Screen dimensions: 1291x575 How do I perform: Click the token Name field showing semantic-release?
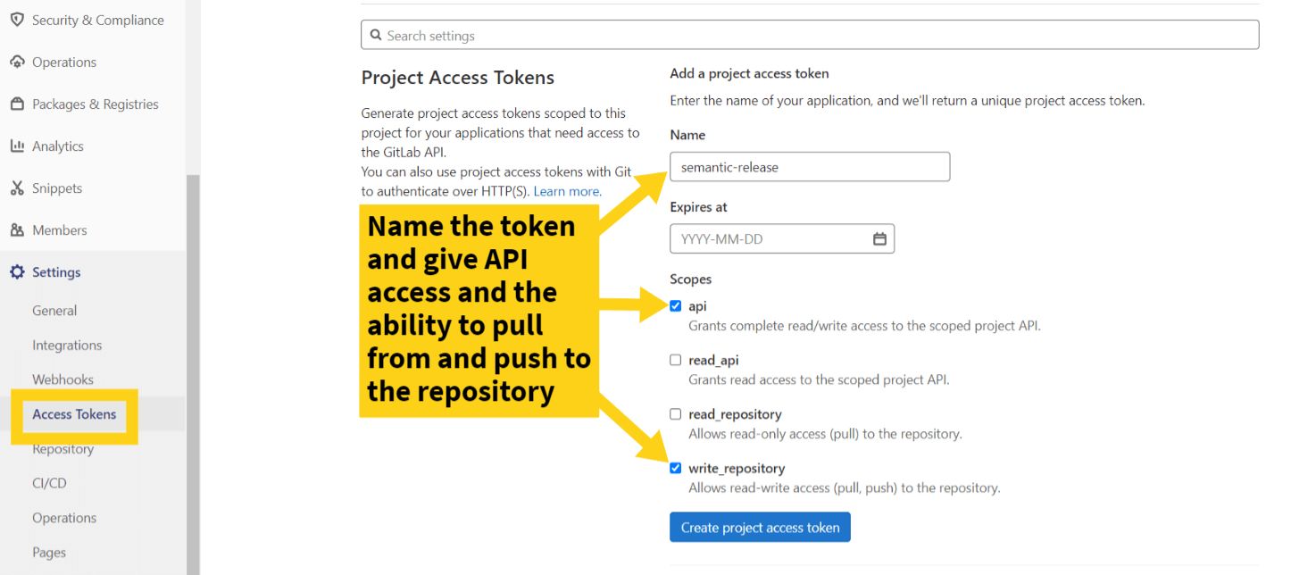click(x=809, y=166)
